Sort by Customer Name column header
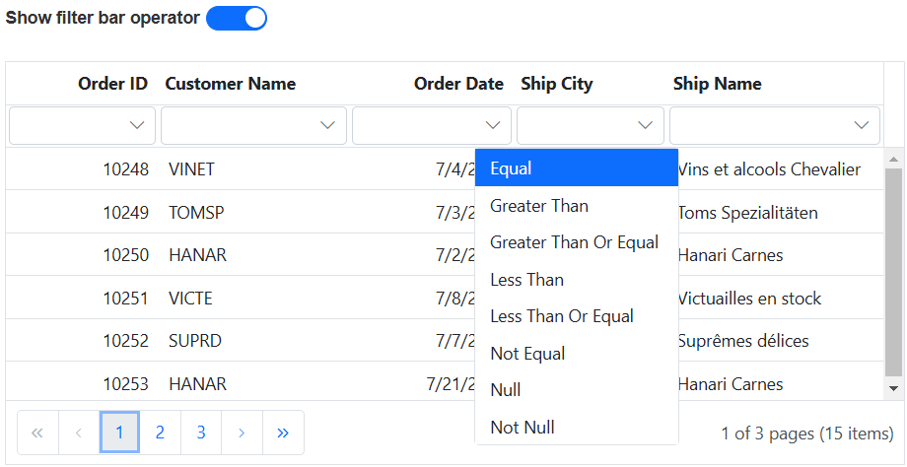Screen dimensions: 907x467 pyautogui.click(x=231, y=84)
